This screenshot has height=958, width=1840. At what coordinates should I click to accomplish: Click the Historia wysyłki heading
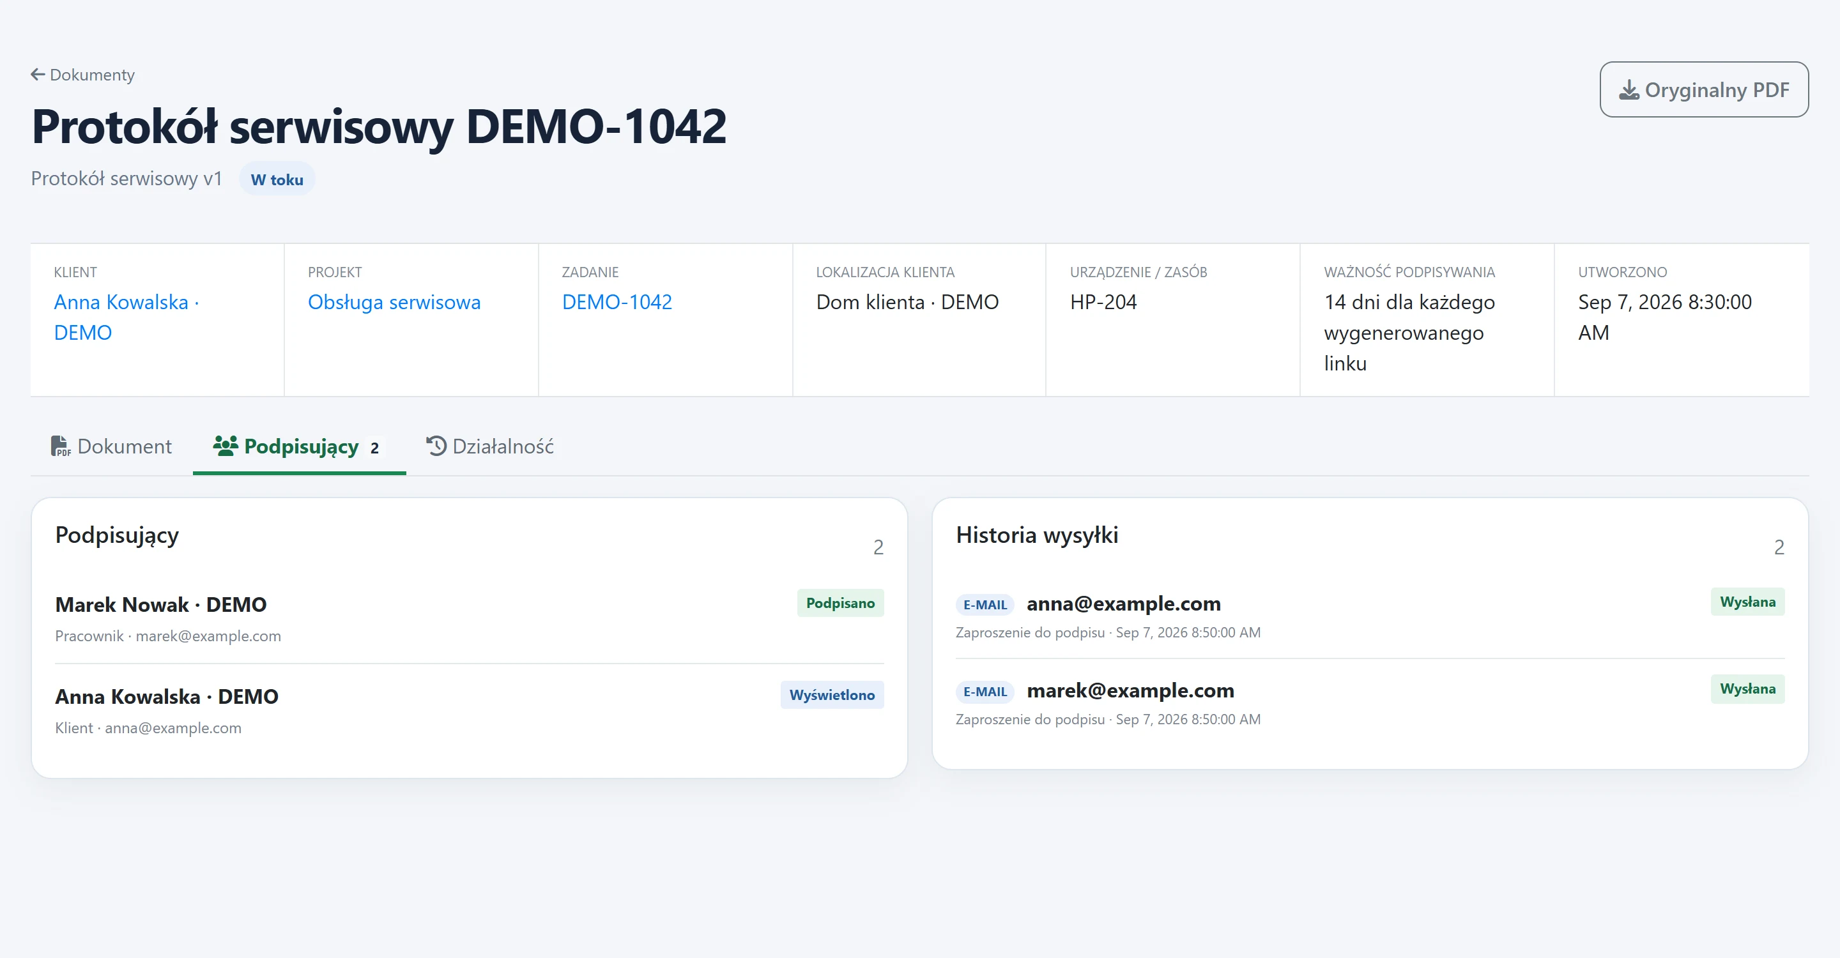click(1037, 535)
